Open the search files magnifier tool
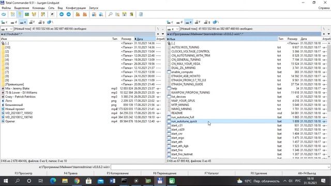Screen dimensions: 331x186 pyautogui.click(x=110, y=14)
